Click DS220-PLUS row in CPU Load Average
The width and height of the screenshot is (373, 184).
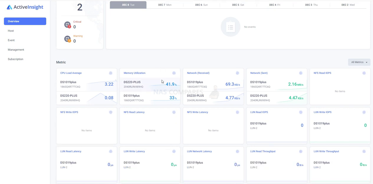[87, 98]
